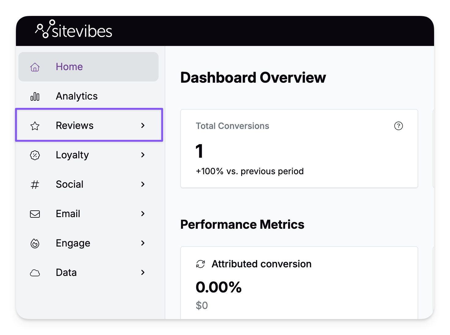Click the Social hashtag icon
This screenshot has width=450, height=335.
35,185
